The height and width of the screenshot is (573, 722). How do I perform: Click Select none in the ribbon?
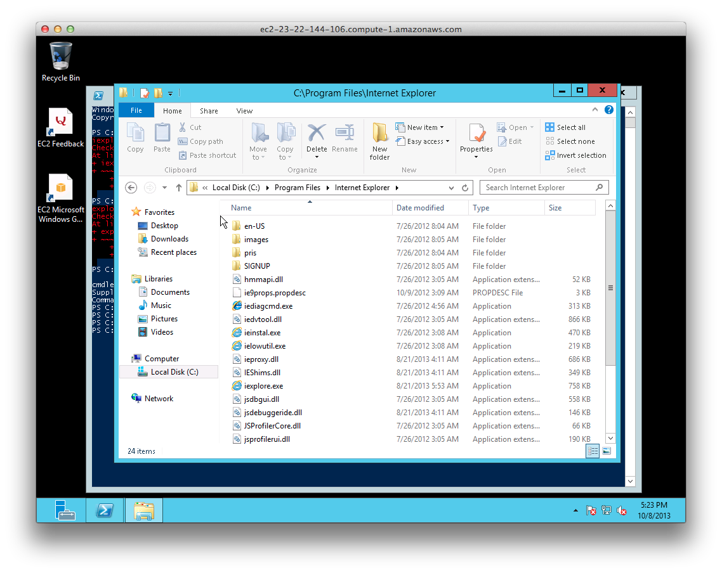[570, 141]
